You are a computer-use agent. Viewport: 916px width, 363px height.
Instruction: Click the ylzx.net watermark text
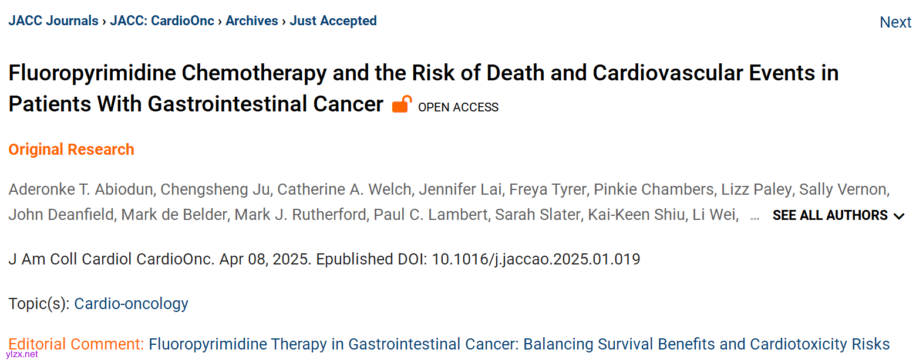(22, 354)
